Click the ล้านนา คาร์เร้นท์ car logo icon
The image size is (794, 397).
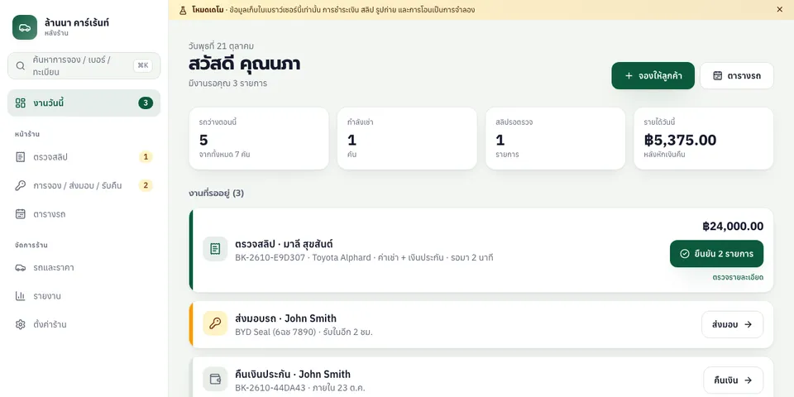pos(25,27)
